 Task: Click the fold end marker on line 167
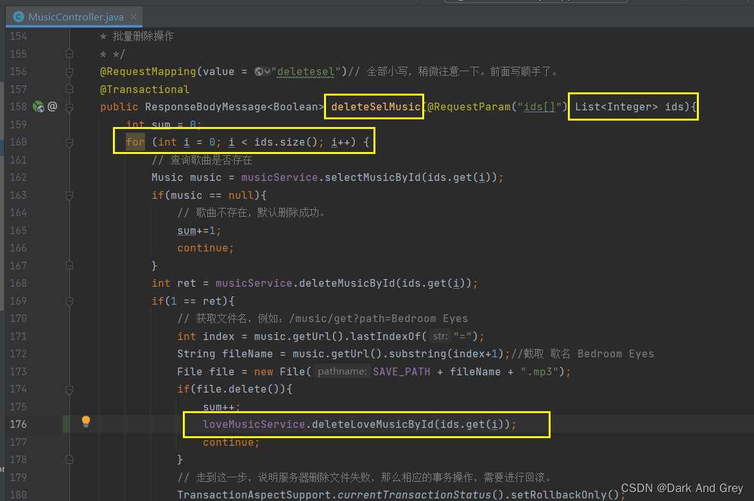(69, 266)
